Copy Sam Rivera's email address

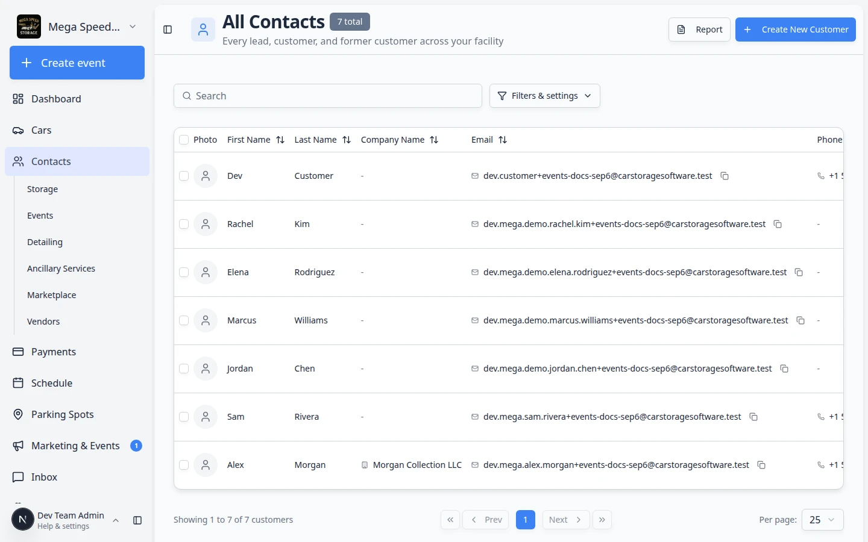[753, 417]
